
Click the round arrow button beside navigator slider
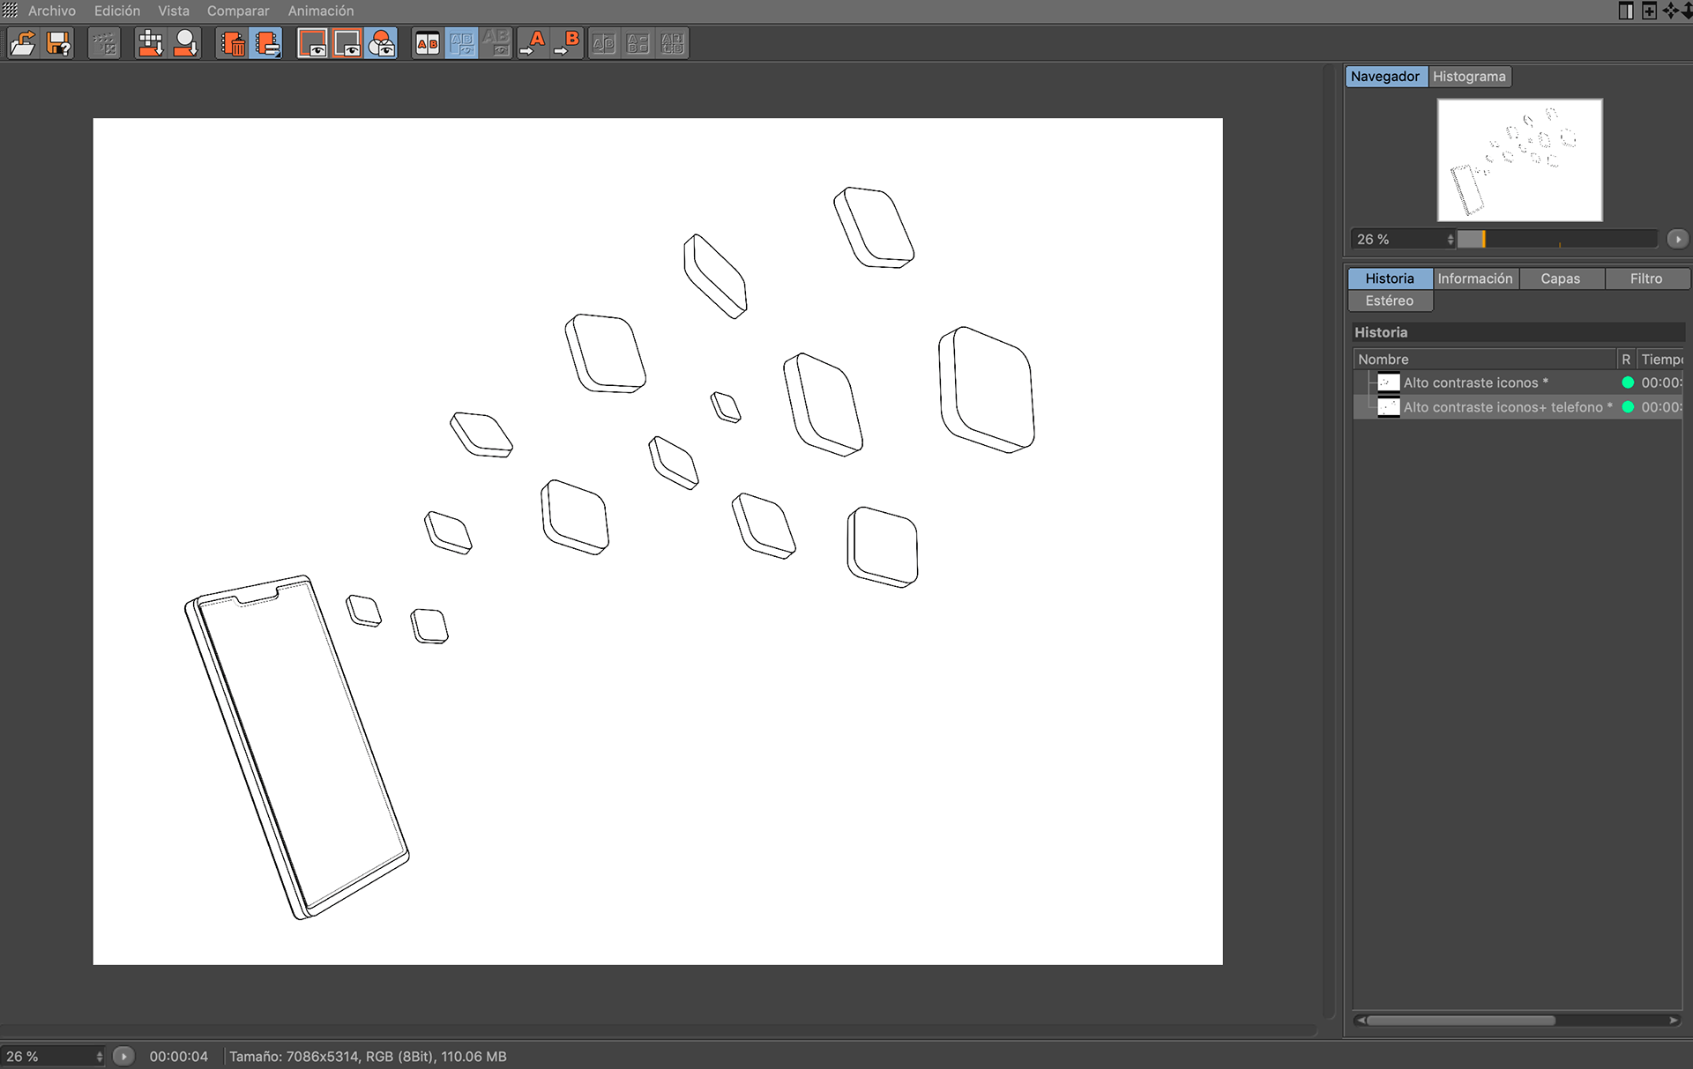tap(1677, 239)
